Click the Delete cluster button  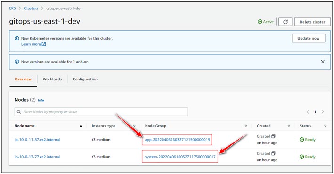pyautogui.click(x=312, y=22)
